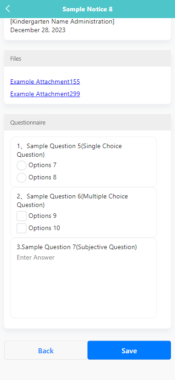This screenshot has width=175, height=380.
Task: Click the Sample Question 5 heading text
Action: 69,150
